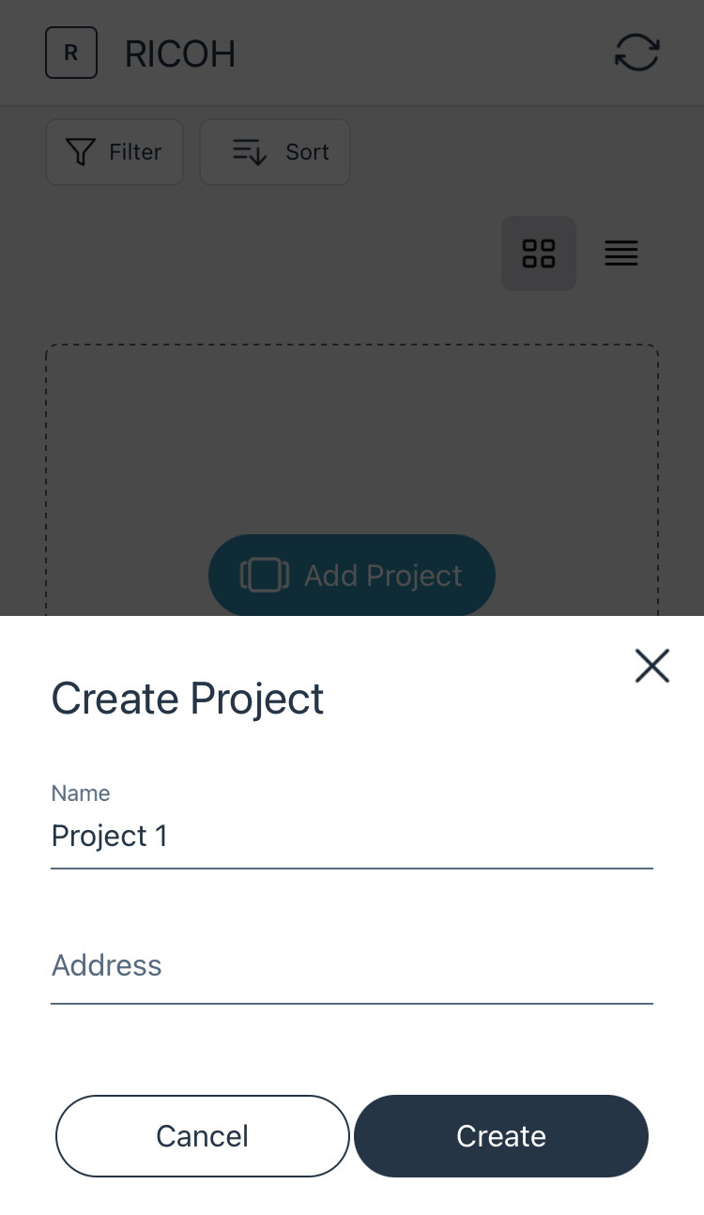The height and width of the screenshot is (1215, 704).
Task: Switch to list view layout
Action: pyautogui.click(x=621, y=254)
